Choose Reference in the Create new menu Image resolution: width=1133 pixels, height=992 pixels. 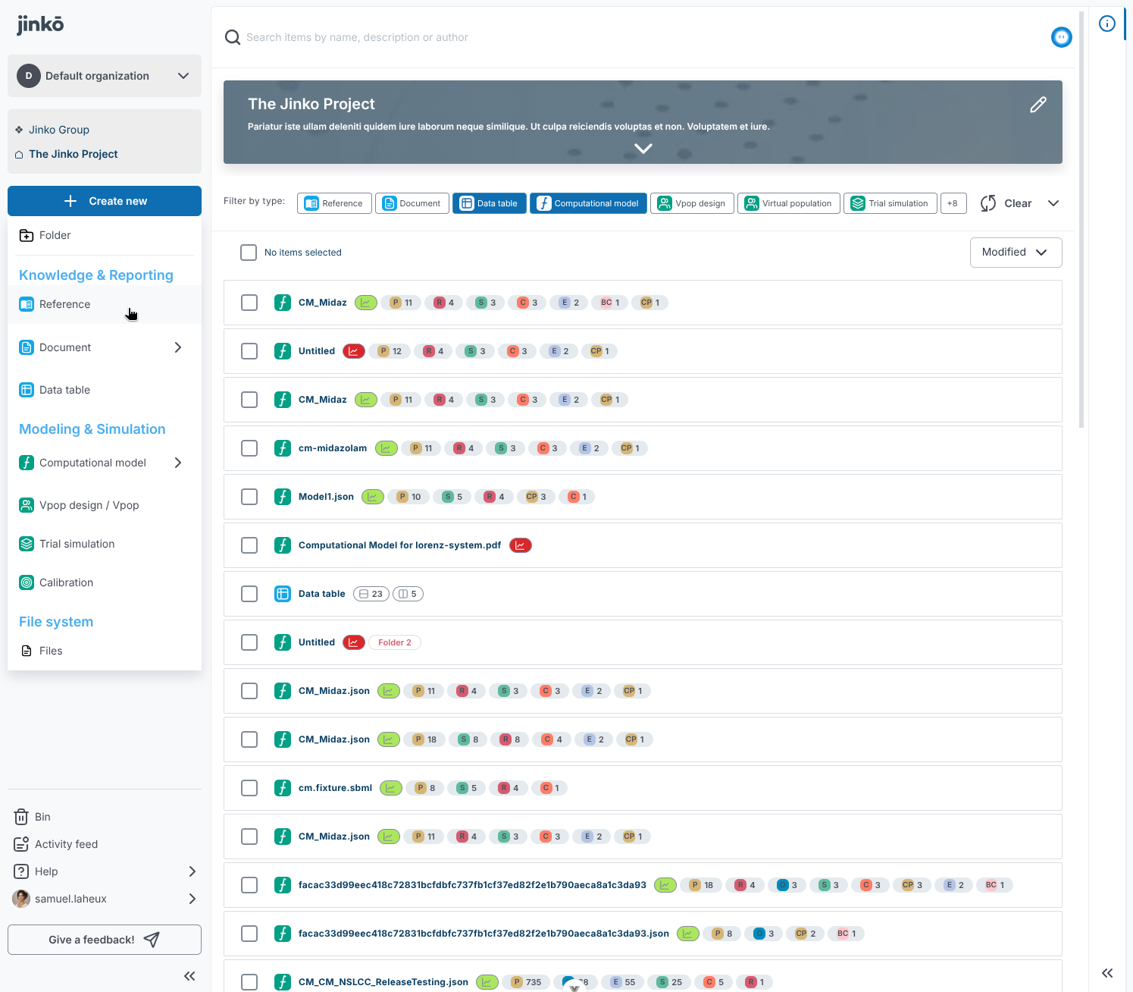(x=105, y=304)
